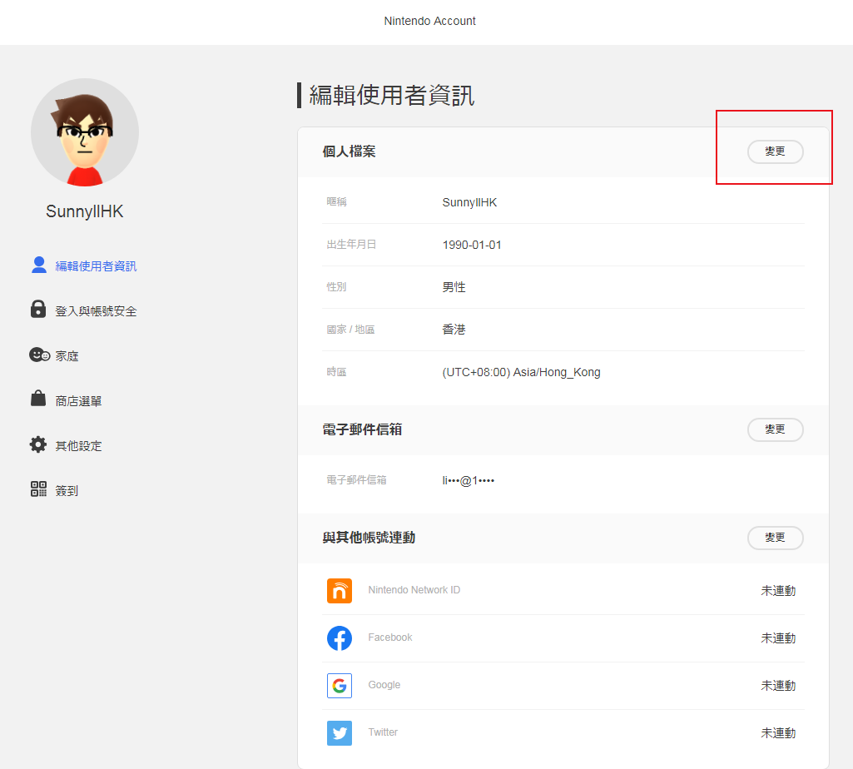Click the person icon beside 編輯使用者資訊
The height and width of the screenshot is (769, 853).
click(x=38, y=265)
